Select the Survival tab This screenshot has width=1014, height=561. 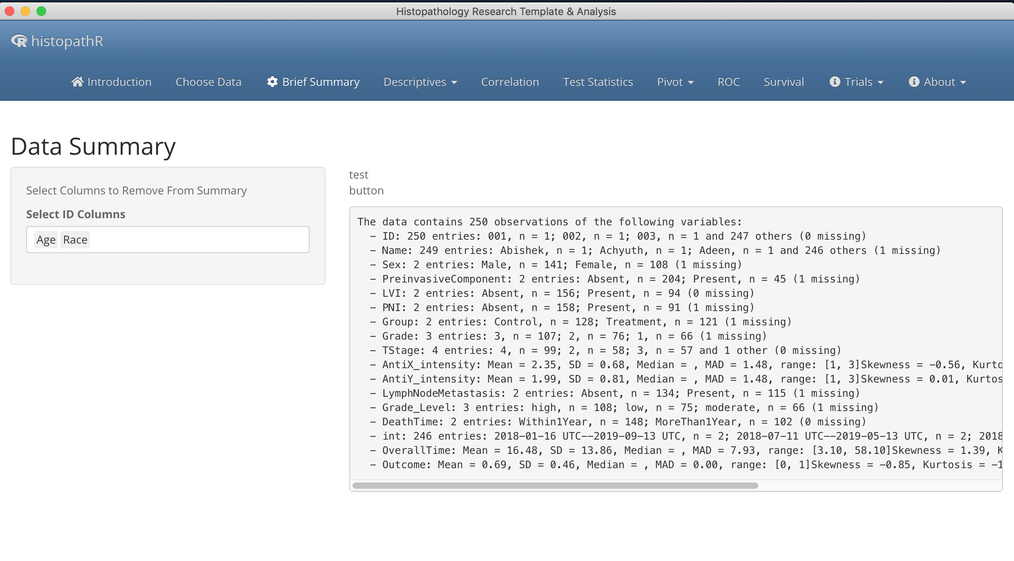(x=783, y=81)
